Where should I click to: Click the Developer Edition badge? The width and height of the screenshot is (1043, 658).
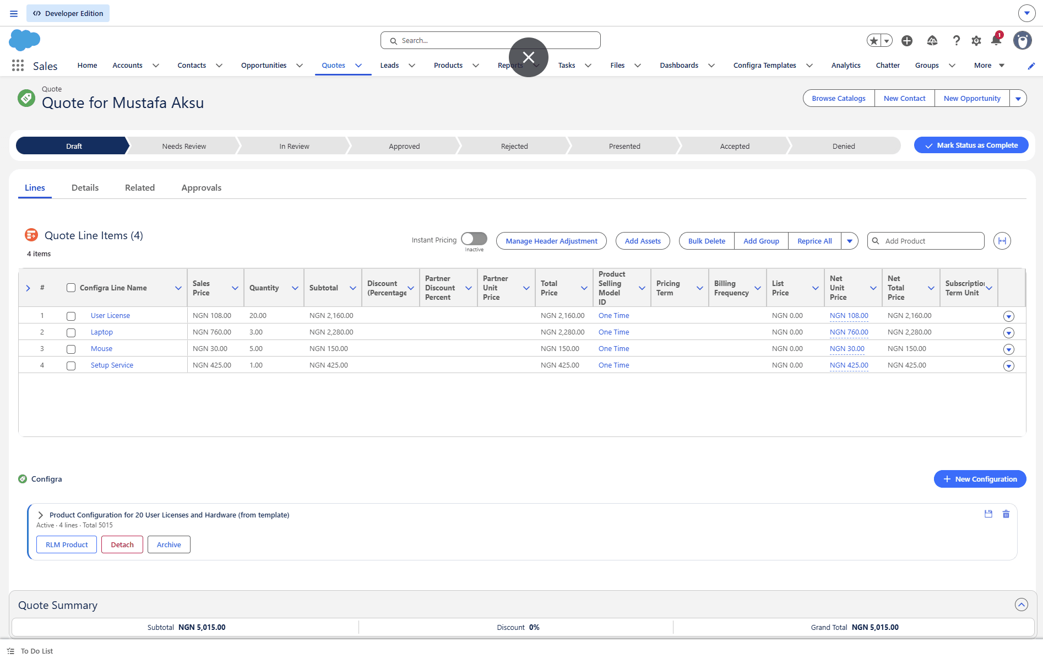(x=68, y=13)
